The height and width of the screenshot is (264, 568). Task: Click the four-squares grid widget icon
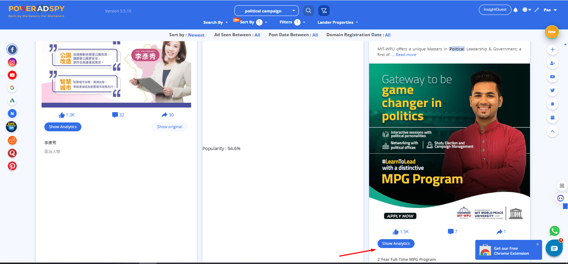point(562,186)
